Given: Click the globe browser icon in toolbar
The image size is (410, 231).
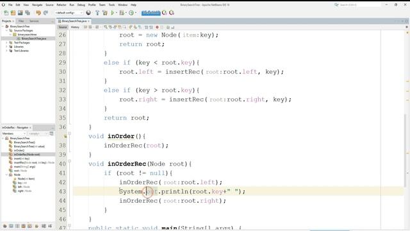Looking at the screenshot, I should 88,13.
